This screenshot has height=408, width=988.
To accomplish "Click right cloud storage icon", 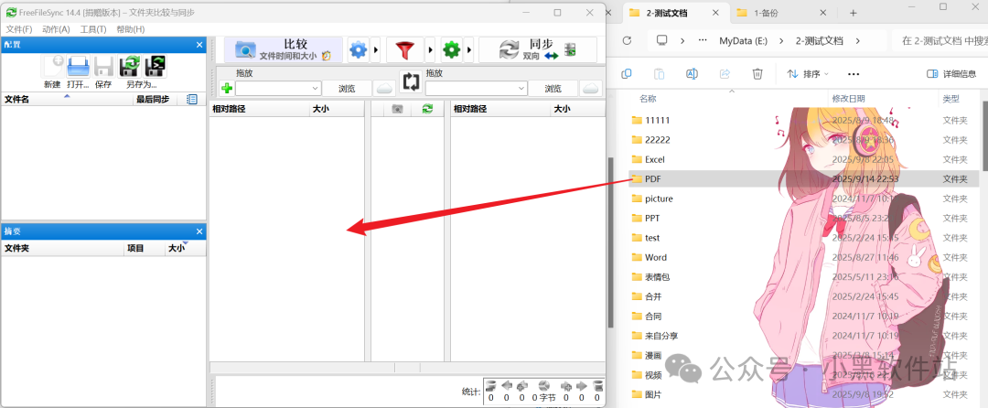I will coord(590,88).
